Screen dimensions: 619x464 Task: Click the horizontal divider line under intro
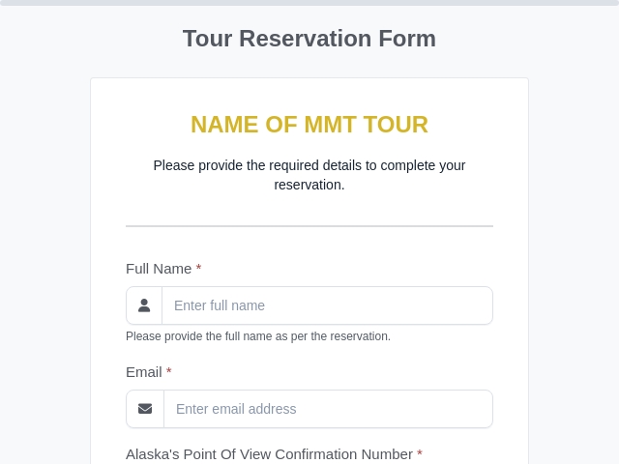tap(309, 226)
